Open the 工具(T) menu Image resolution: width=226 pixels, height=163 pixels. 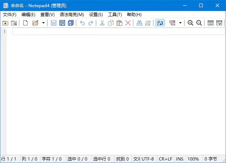115,15
